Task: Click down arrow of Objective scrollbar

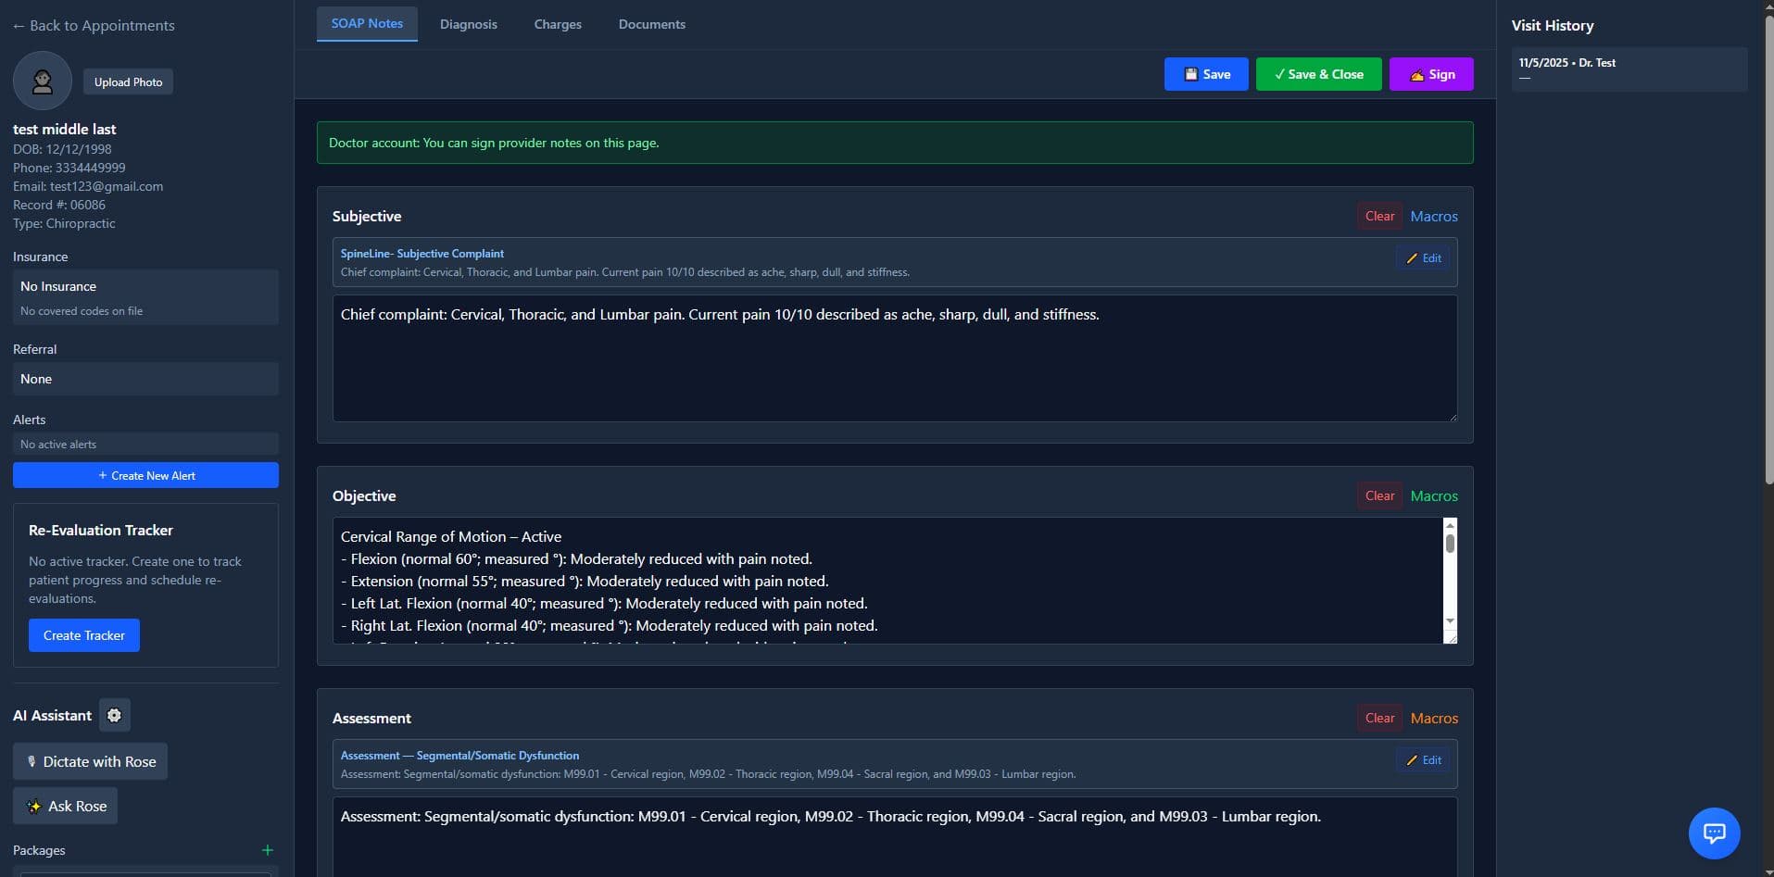Action: [x=1450, y=621]
